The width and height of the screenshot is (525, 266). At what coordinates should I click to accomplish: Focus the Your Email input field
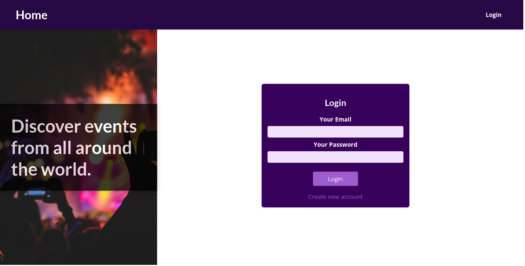point(335,132)
